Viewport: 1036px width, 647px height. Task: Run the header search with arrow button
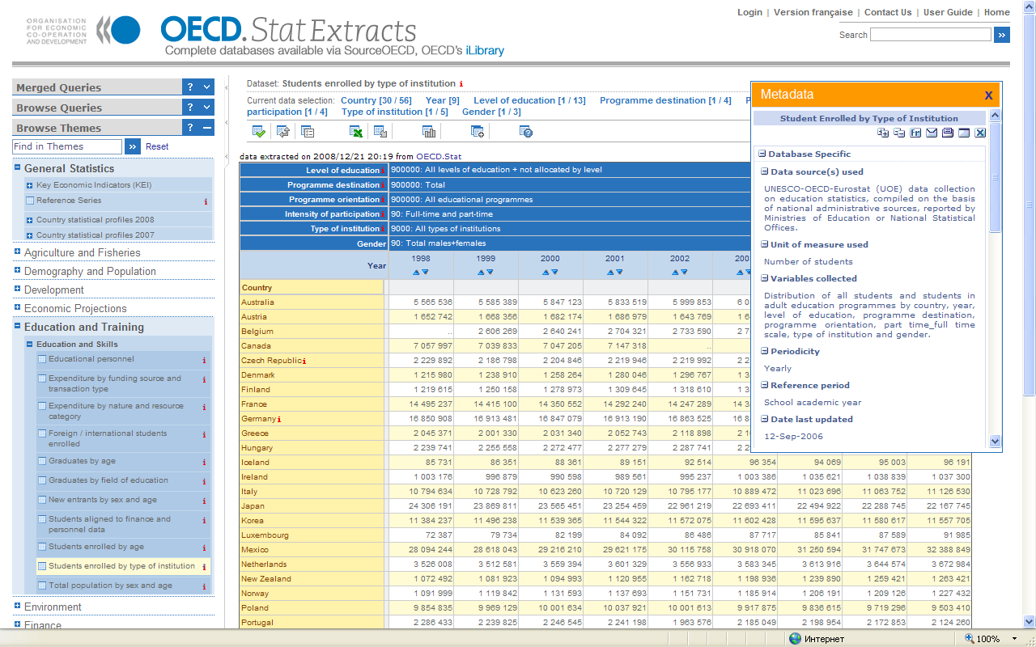(1002, 35)
